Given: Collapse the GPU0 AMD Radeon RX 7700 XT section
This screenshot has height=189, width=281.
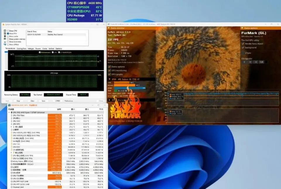Looking at the screenshot, I should [x=109, y=79].
